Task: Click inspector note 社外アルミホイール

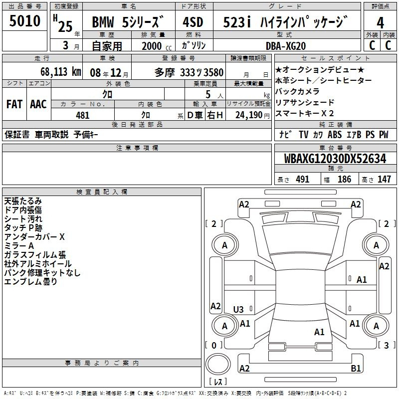Action: (38, 264)
